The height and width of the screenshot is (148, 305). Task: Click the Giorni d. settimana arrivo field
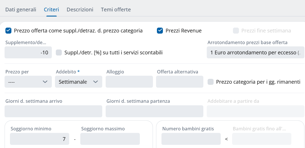click(53, 111)
